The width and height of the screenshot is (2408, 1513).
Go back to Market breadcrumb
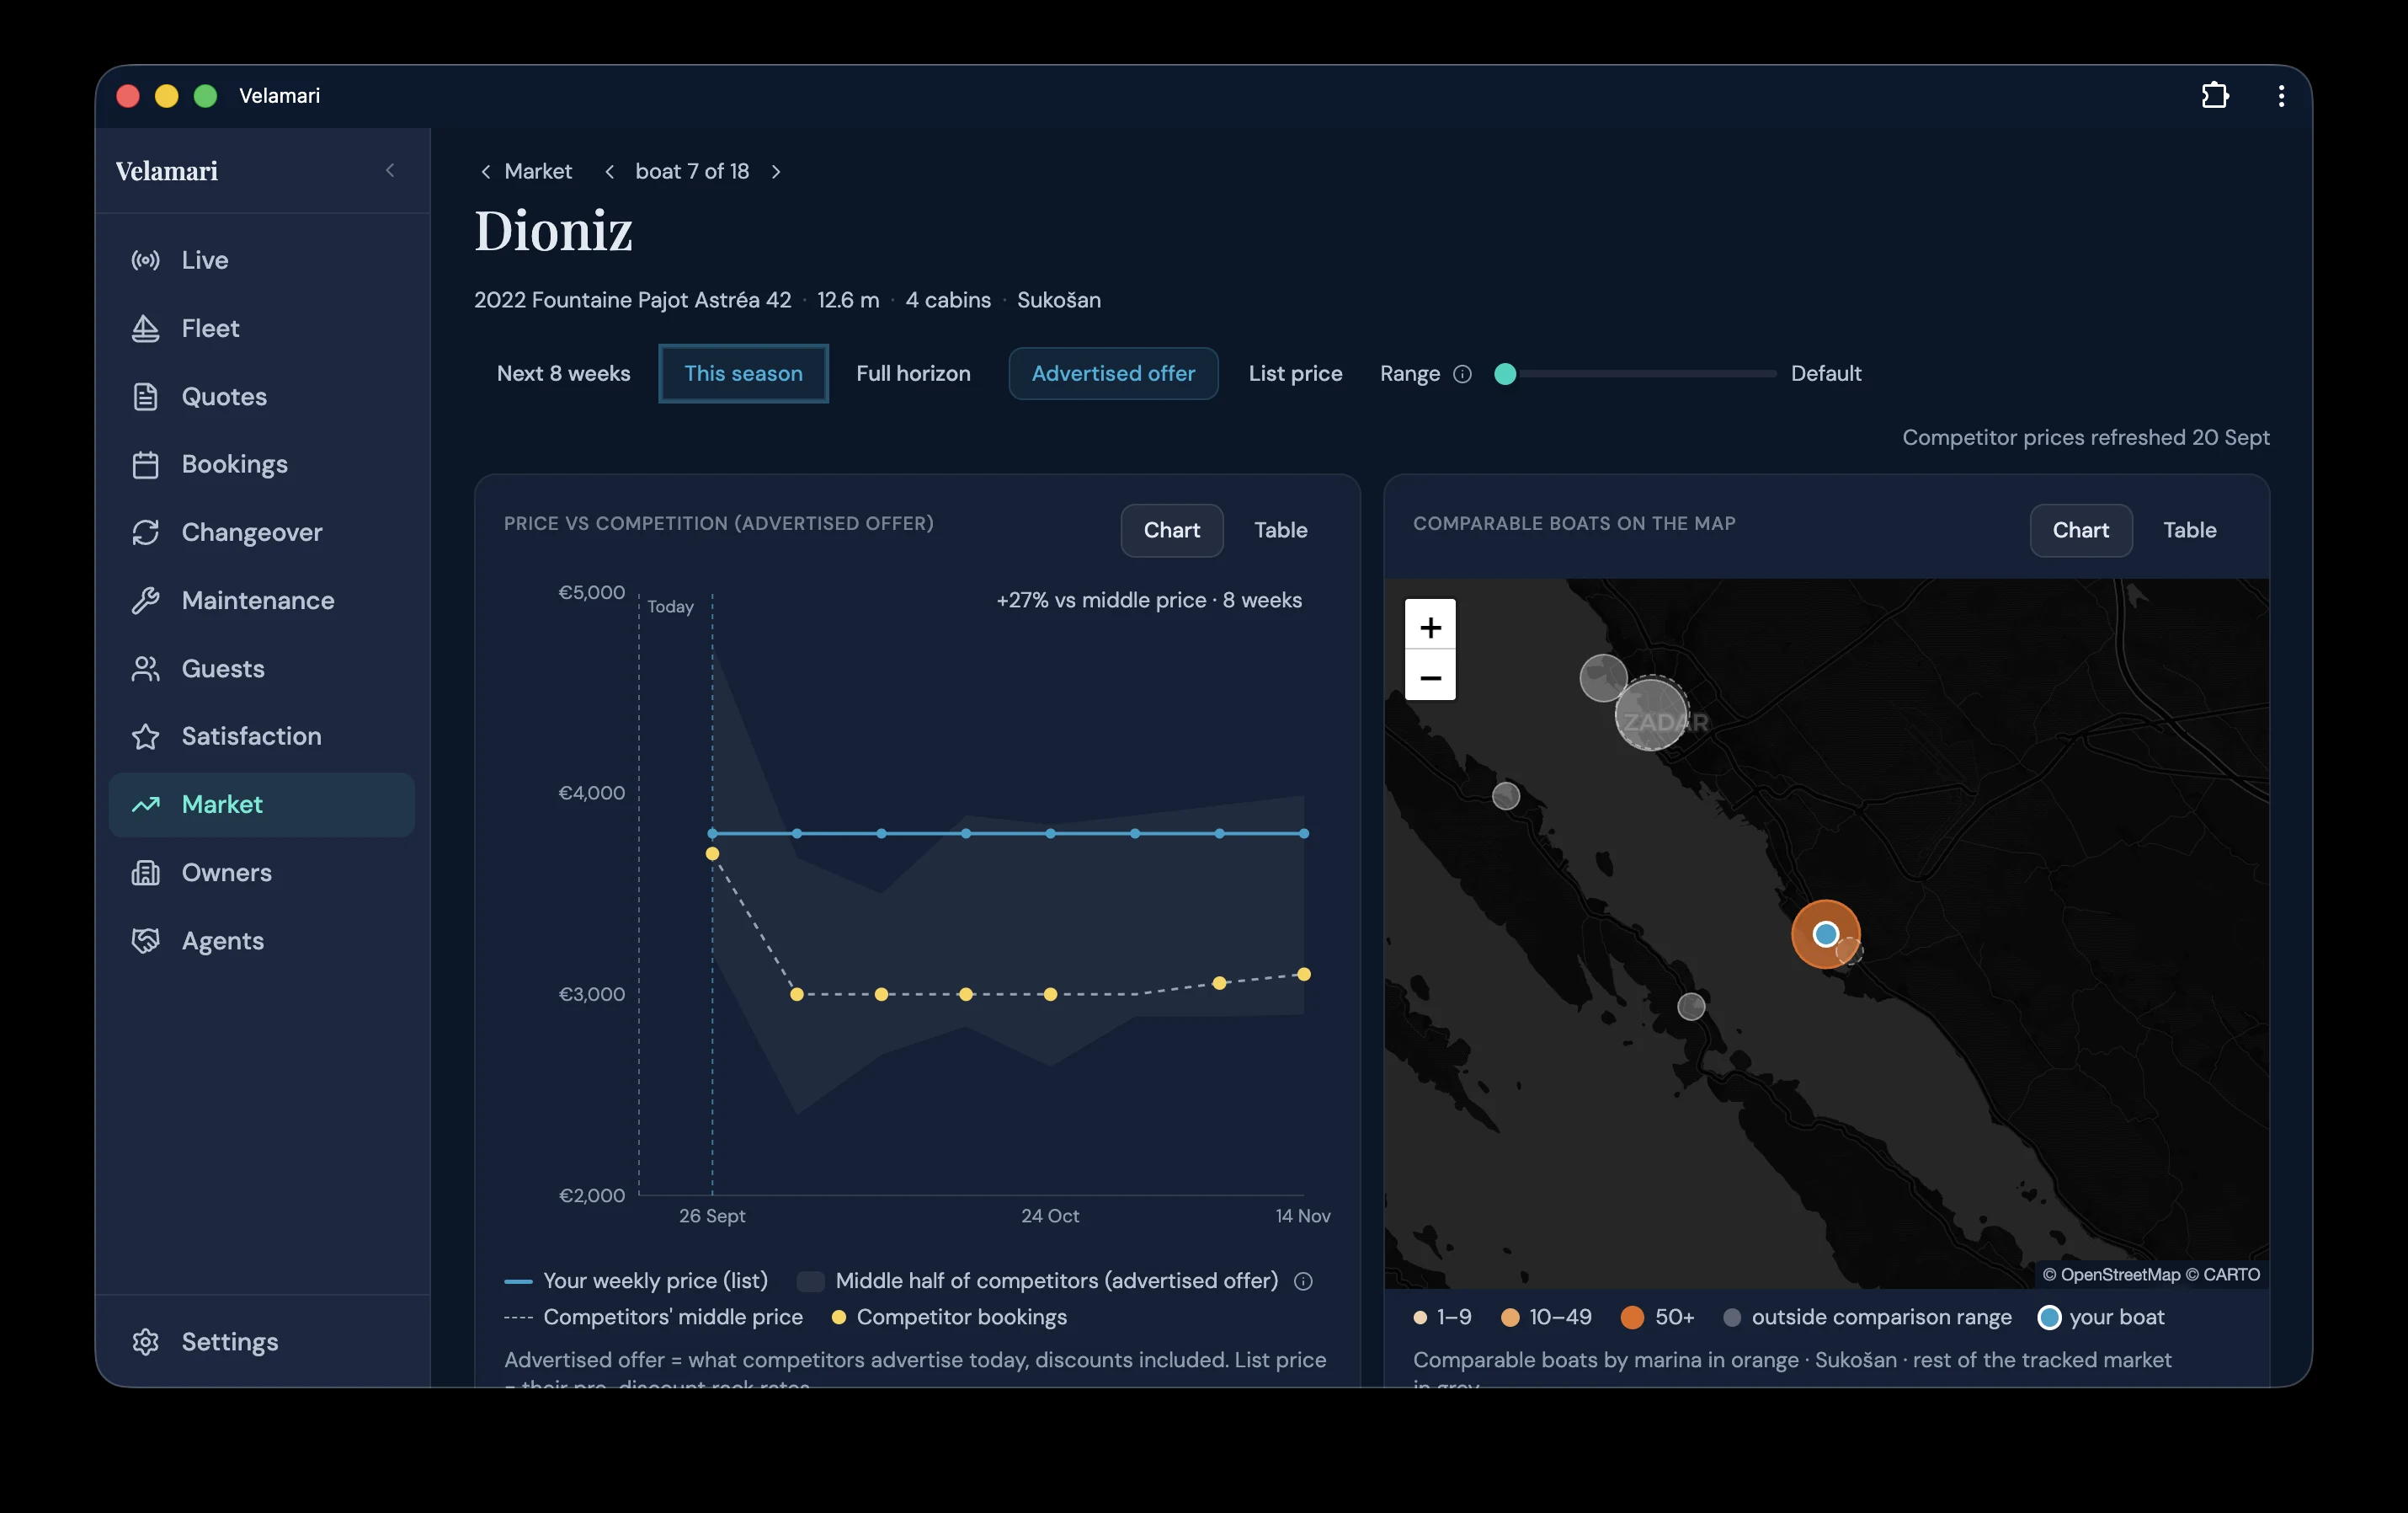(x=527, y=171)
